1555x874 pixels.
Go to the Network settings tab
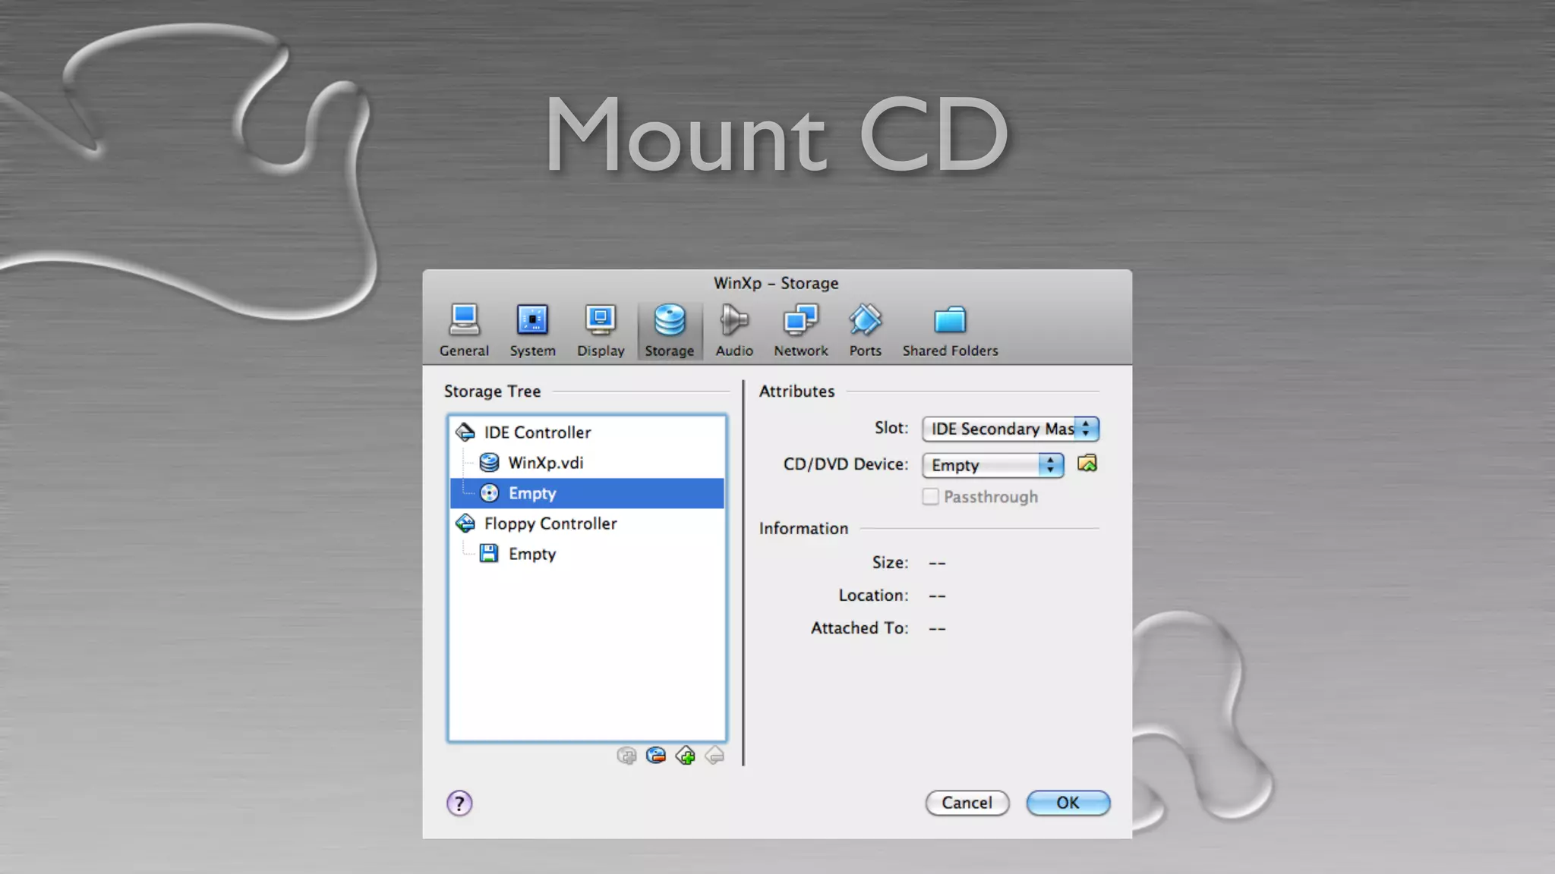(801, 331)
